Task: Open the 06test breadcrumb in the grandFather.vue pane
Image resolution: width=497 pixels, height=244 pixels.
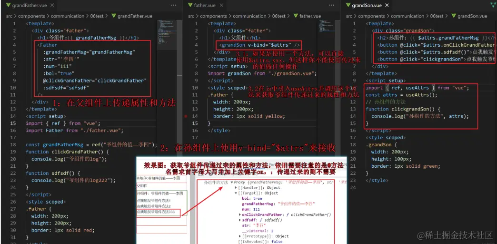Action: click(96, 16)
